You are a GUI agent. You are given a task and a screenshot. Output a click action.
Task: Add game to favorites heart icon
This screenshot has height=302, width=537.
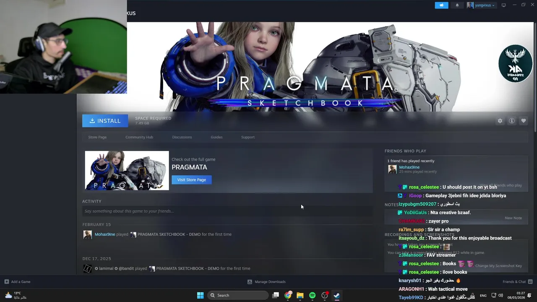tap(524, 121)
